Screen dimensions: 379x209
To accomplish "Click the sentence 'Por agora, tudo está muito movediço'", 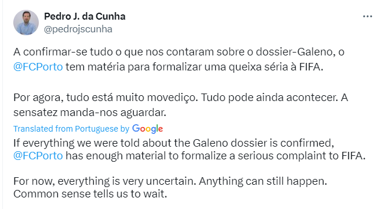I will (x=106, y=98).
